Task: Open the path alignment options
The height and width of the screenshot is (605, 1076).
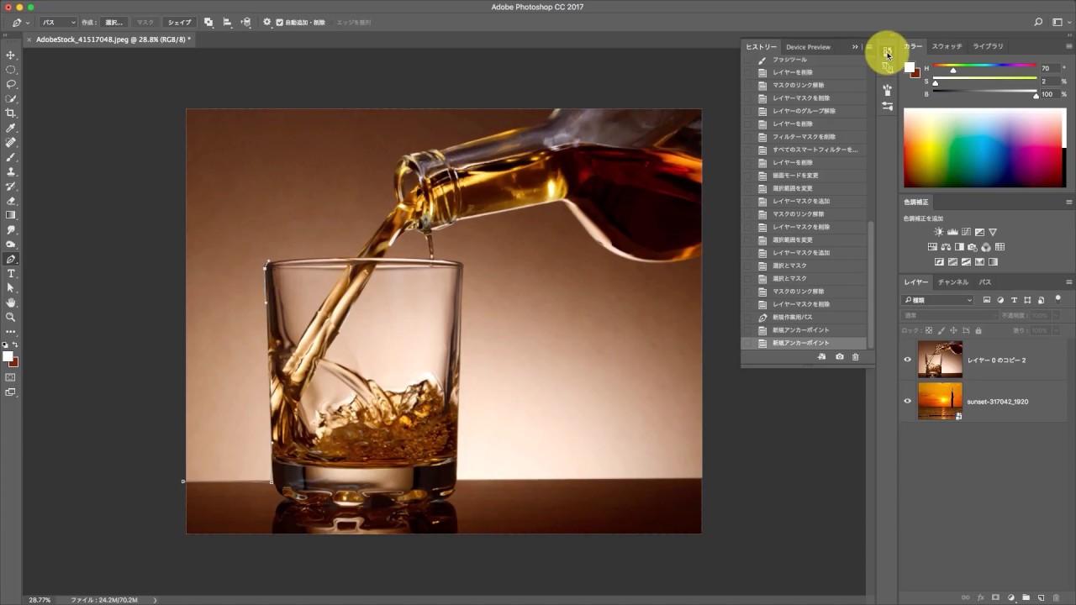Action: [x=227, y=22]
